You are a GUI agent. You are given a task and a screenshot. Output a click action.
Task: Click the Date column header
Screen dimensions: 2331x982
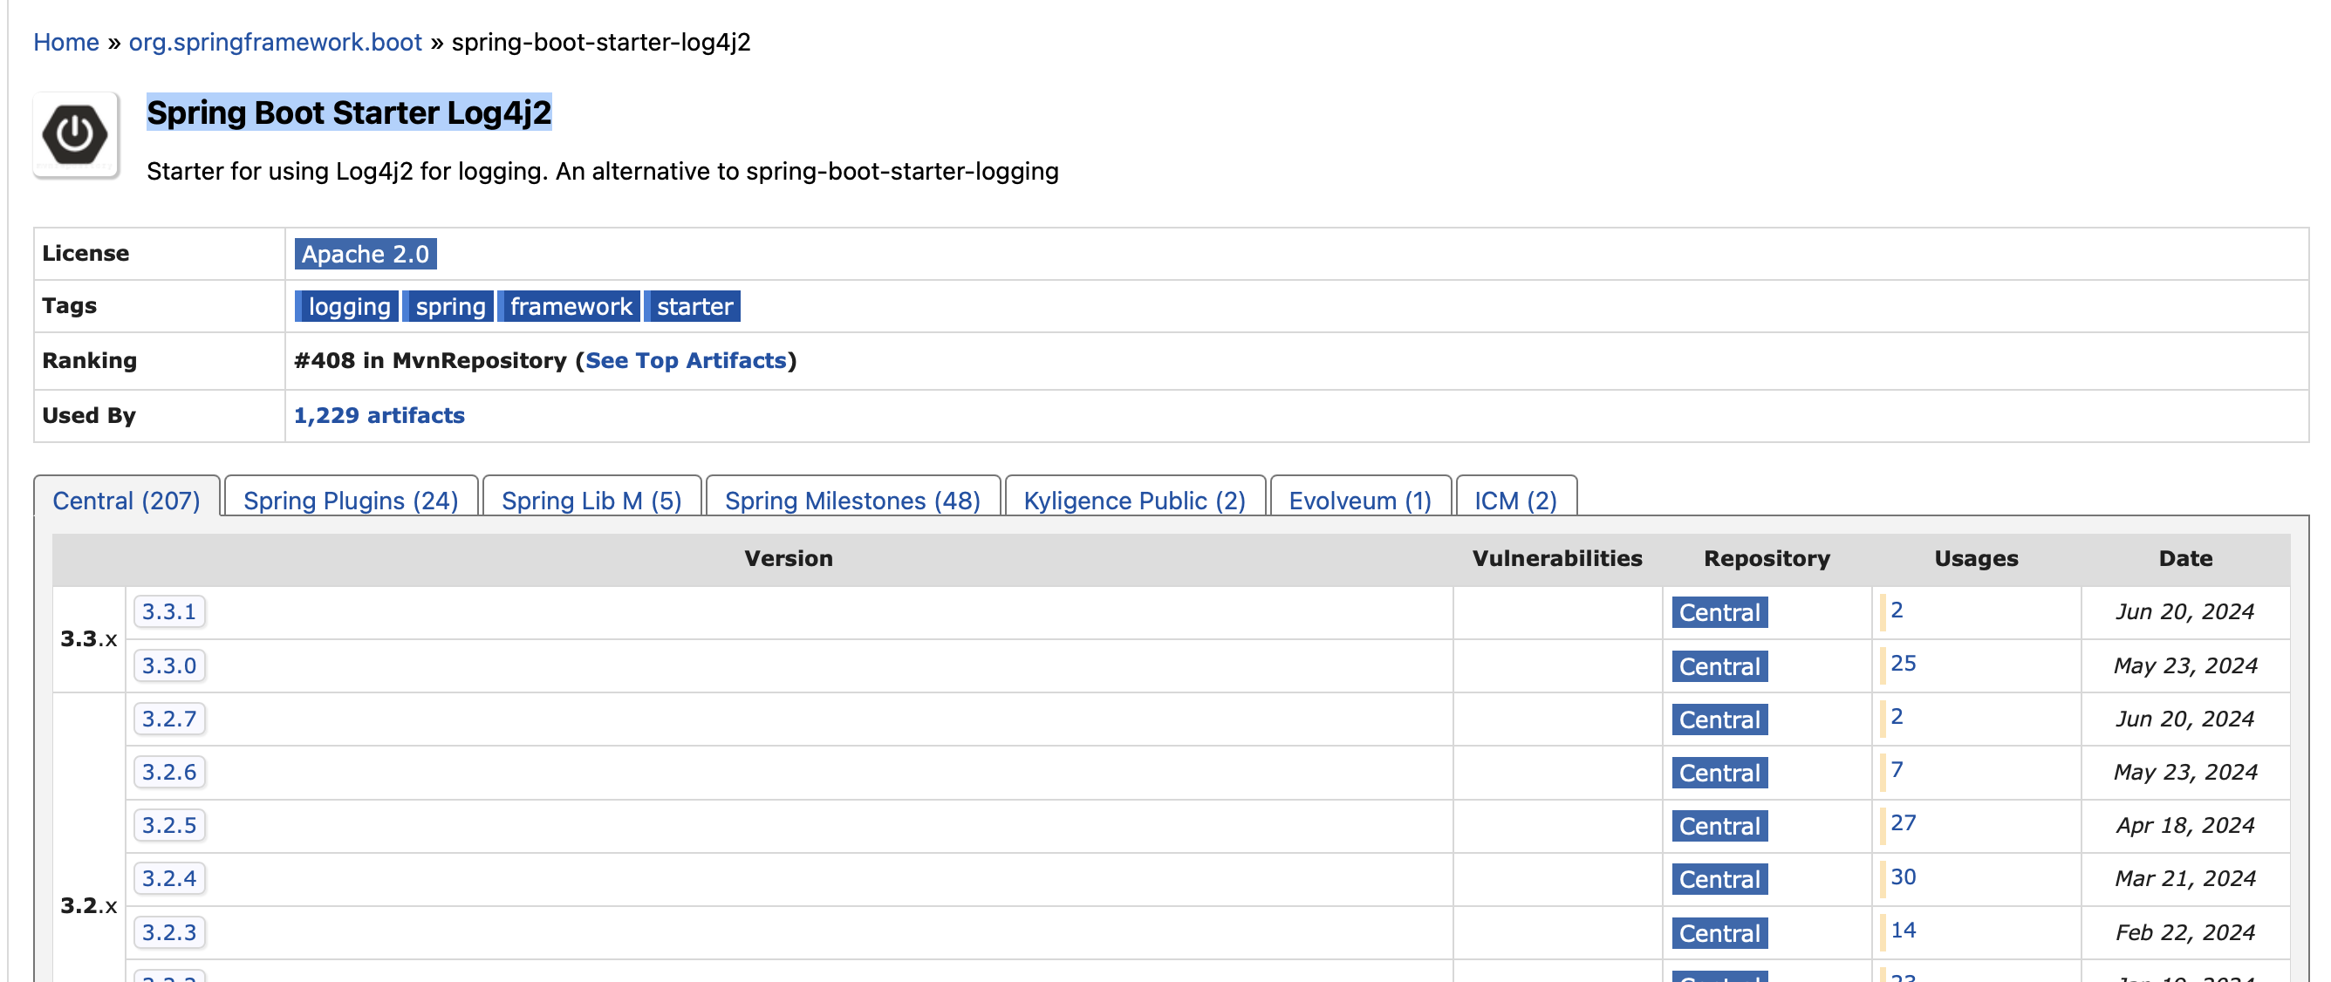click(x=2185, y=558)
